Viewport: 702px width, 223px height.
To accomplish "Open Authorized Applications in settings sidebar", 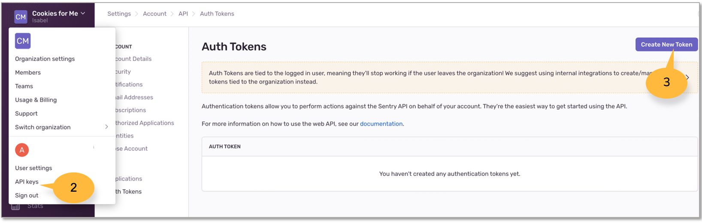I will [x=145, y=123].
